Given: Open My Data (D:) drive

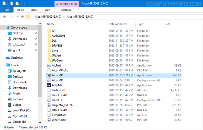Looking at the screenshot, I should pos(20,116).
